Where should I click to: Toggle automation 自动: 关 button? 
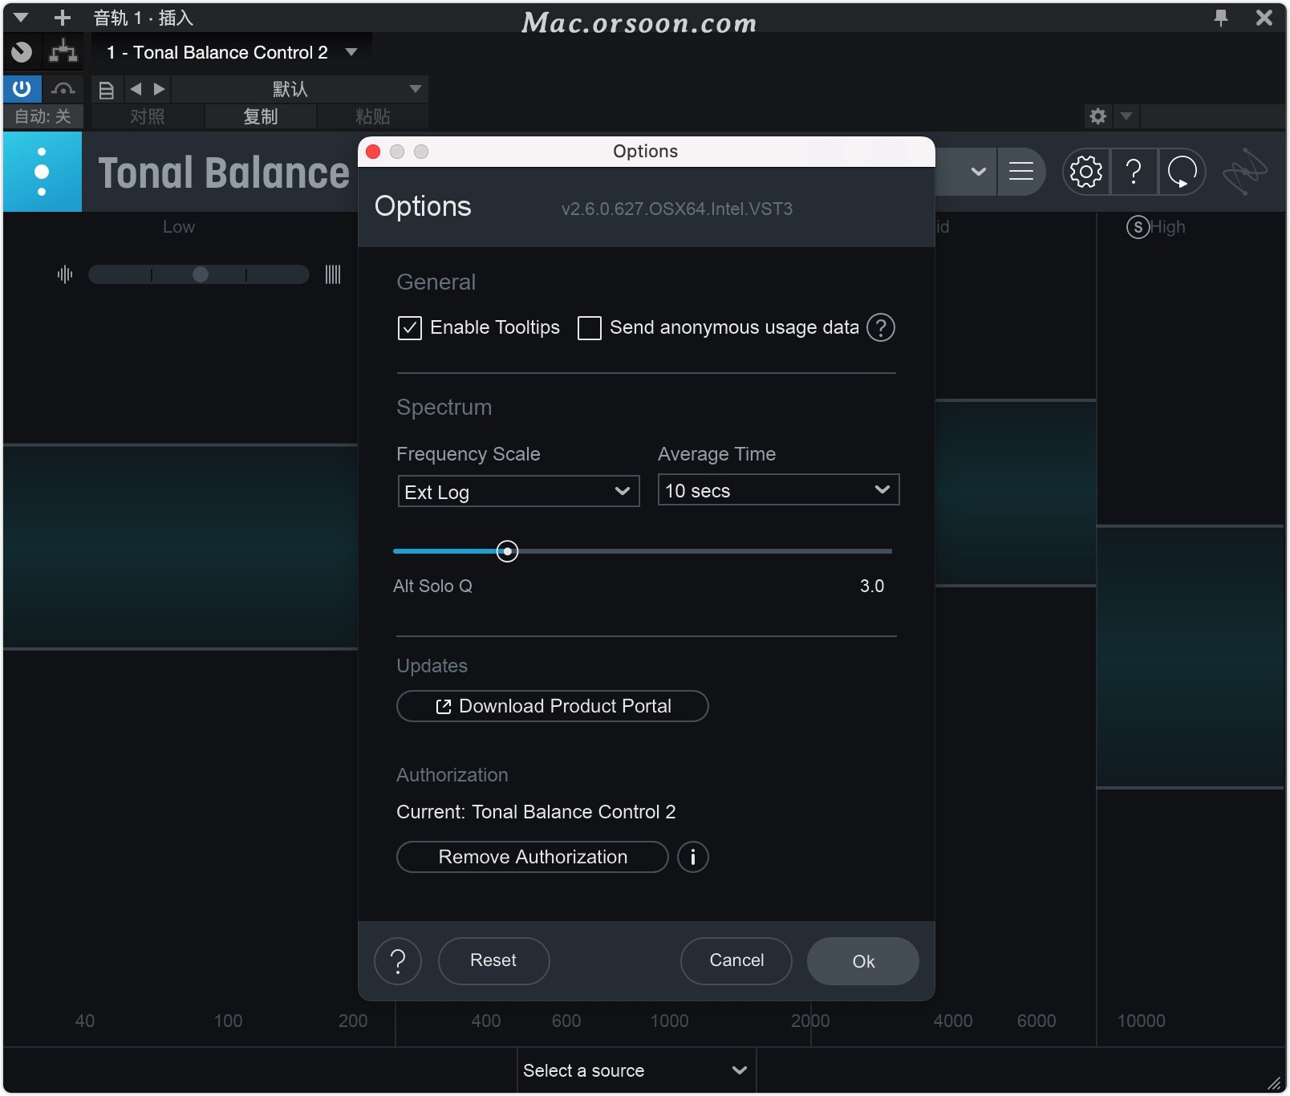(43, 117)
